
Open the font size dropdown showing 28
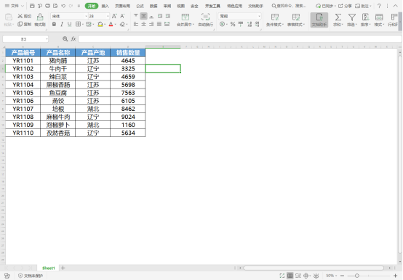108,16
